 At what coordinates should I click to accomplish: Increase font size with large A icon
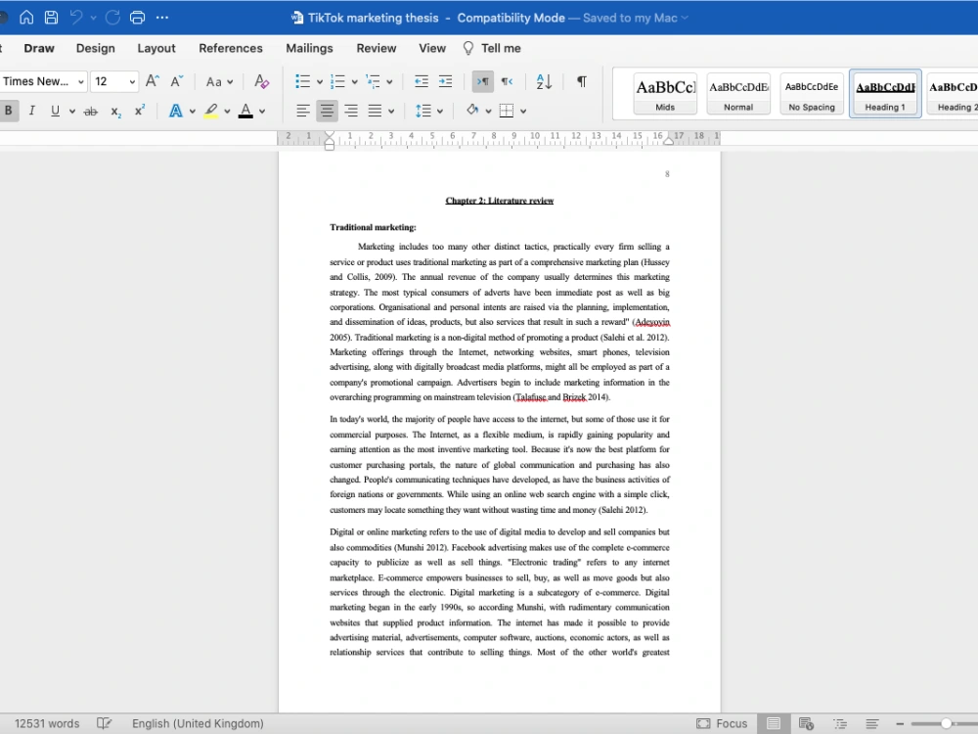[153, 81]
